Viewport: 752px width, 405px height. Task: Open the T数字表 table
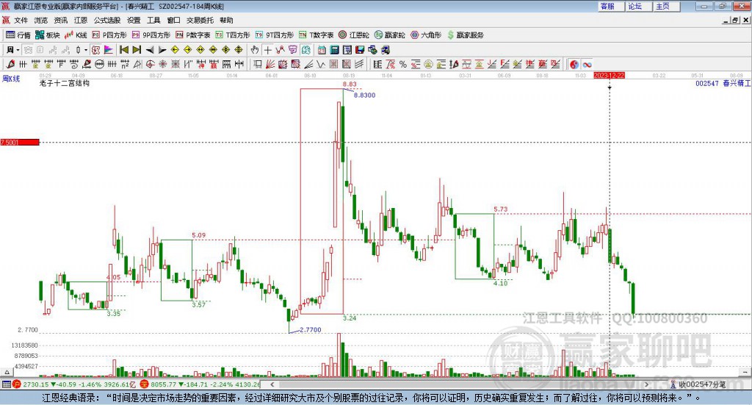pos(316,35)
